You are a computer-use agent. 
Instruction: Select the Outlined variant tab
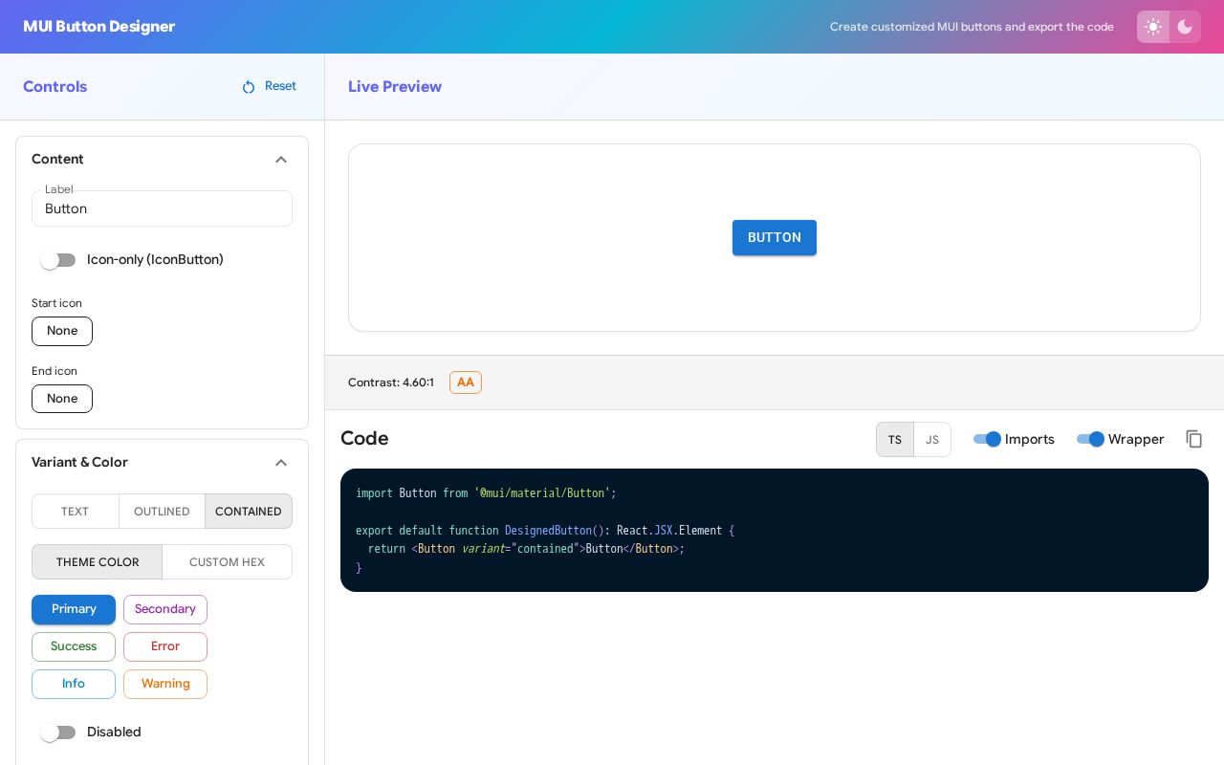[x=162, y=512]
